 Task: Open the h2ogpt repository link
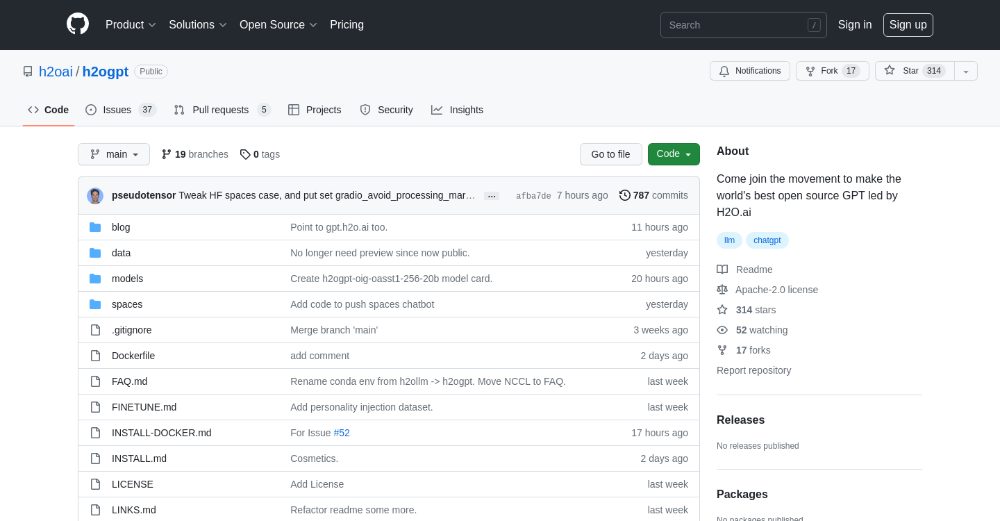coord(106,72)
